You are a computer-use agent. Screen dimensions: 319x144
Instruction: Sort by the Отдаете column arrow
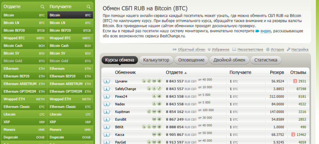tap(186, 73)
